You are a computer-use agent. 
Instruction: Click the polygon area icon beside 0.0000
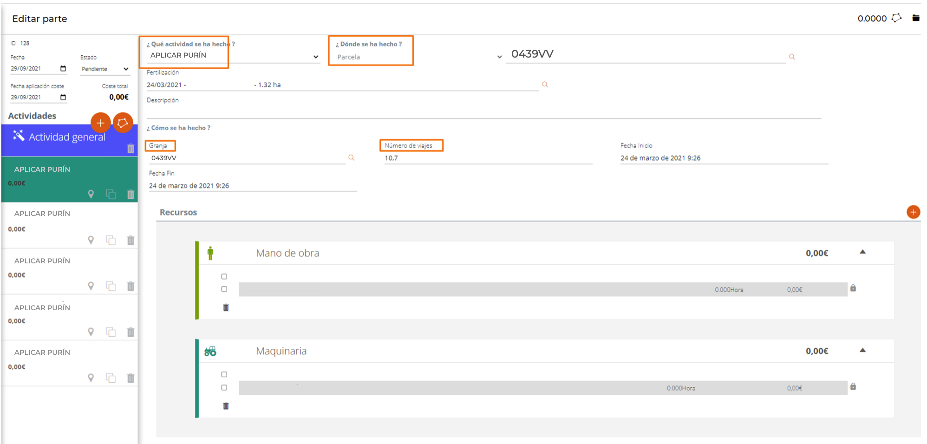tap(896, 18)
